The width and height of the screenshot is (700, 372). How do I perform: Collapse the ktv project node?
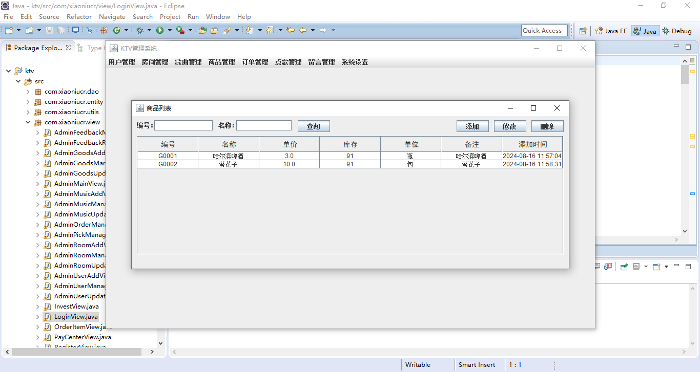(9, 71)
